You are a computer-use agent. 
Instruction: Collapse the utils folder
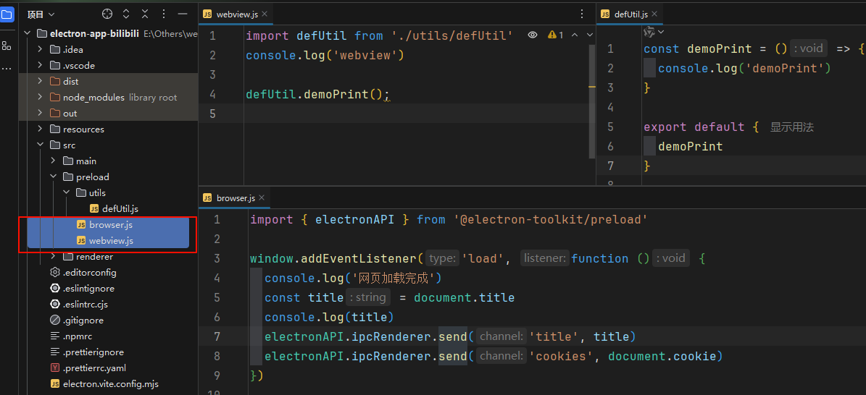point(66,193)
